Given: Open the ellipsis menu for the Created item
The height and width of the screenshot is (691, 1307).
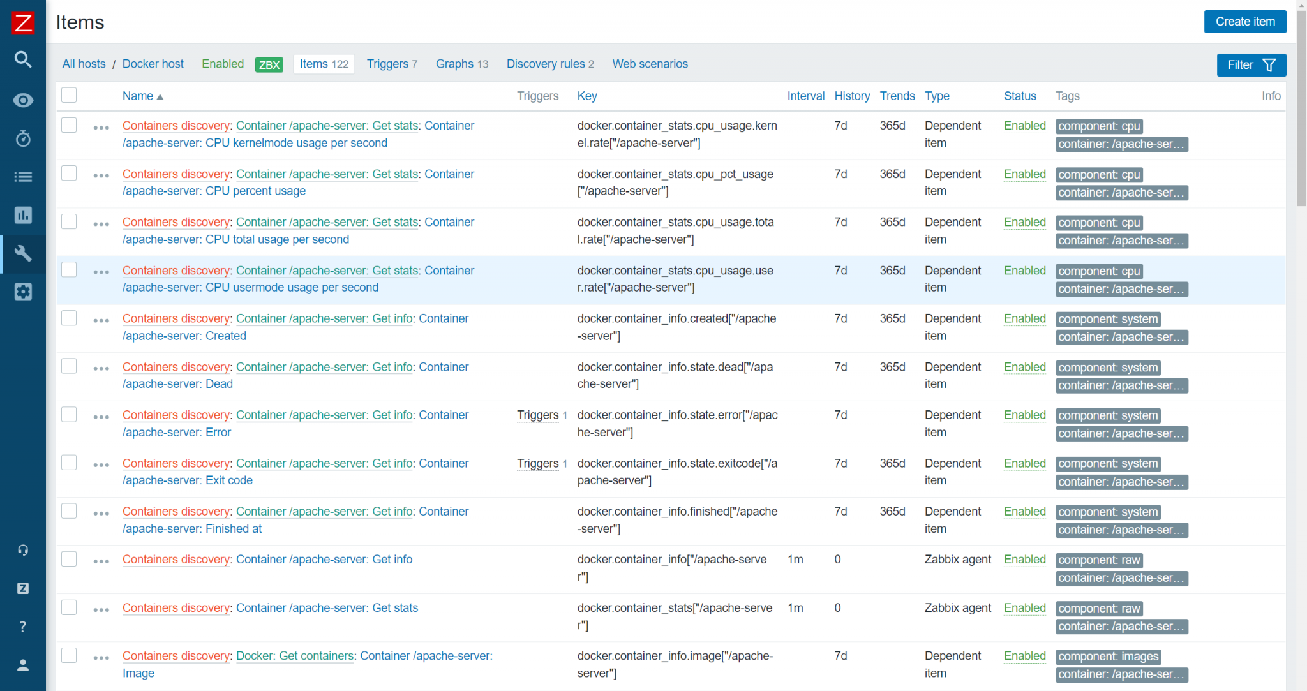Looking at the screenshot, I should coord(101,320).
